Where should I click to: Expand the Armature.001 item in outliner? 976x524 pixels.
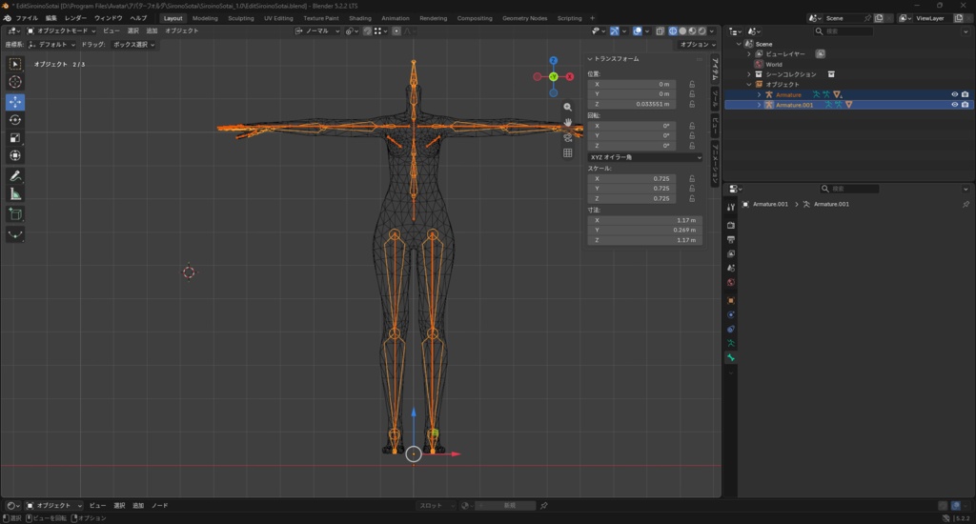759,105
